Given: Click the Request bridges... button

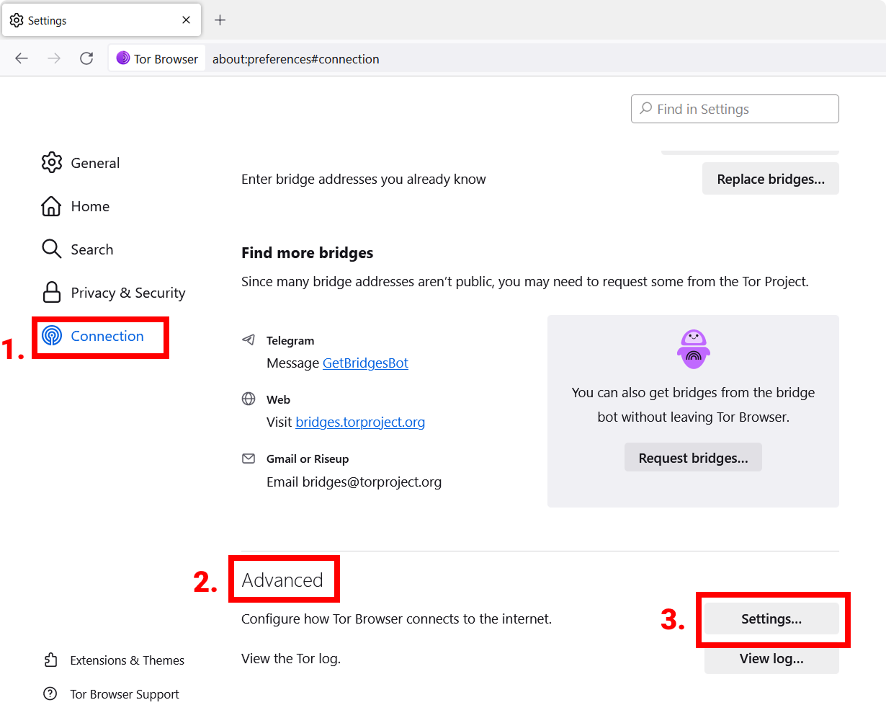Looking at the screenshot, I should (x=693, y=458).
